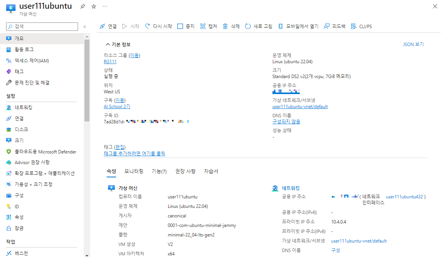Collapse the 기본 정보 section

click(x=118, y=45)
